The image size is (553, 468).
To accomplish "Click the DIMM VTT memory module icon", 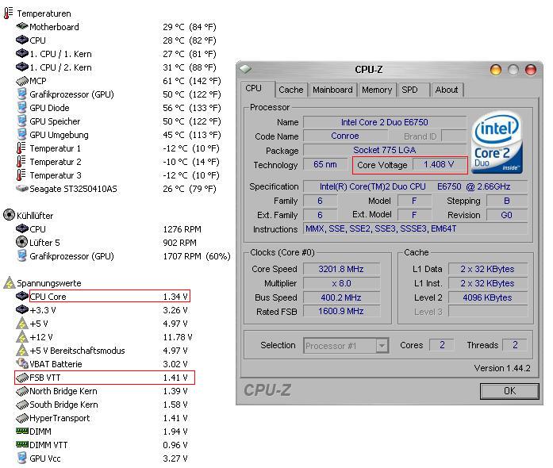I will [22, 444].
